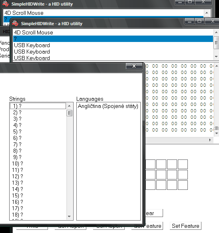Click third-row byte input box, last column

[183, 185]
